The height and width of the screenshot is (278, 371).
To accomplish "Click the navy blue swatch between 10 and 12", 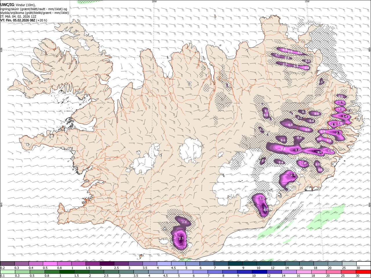I will 260,272.
